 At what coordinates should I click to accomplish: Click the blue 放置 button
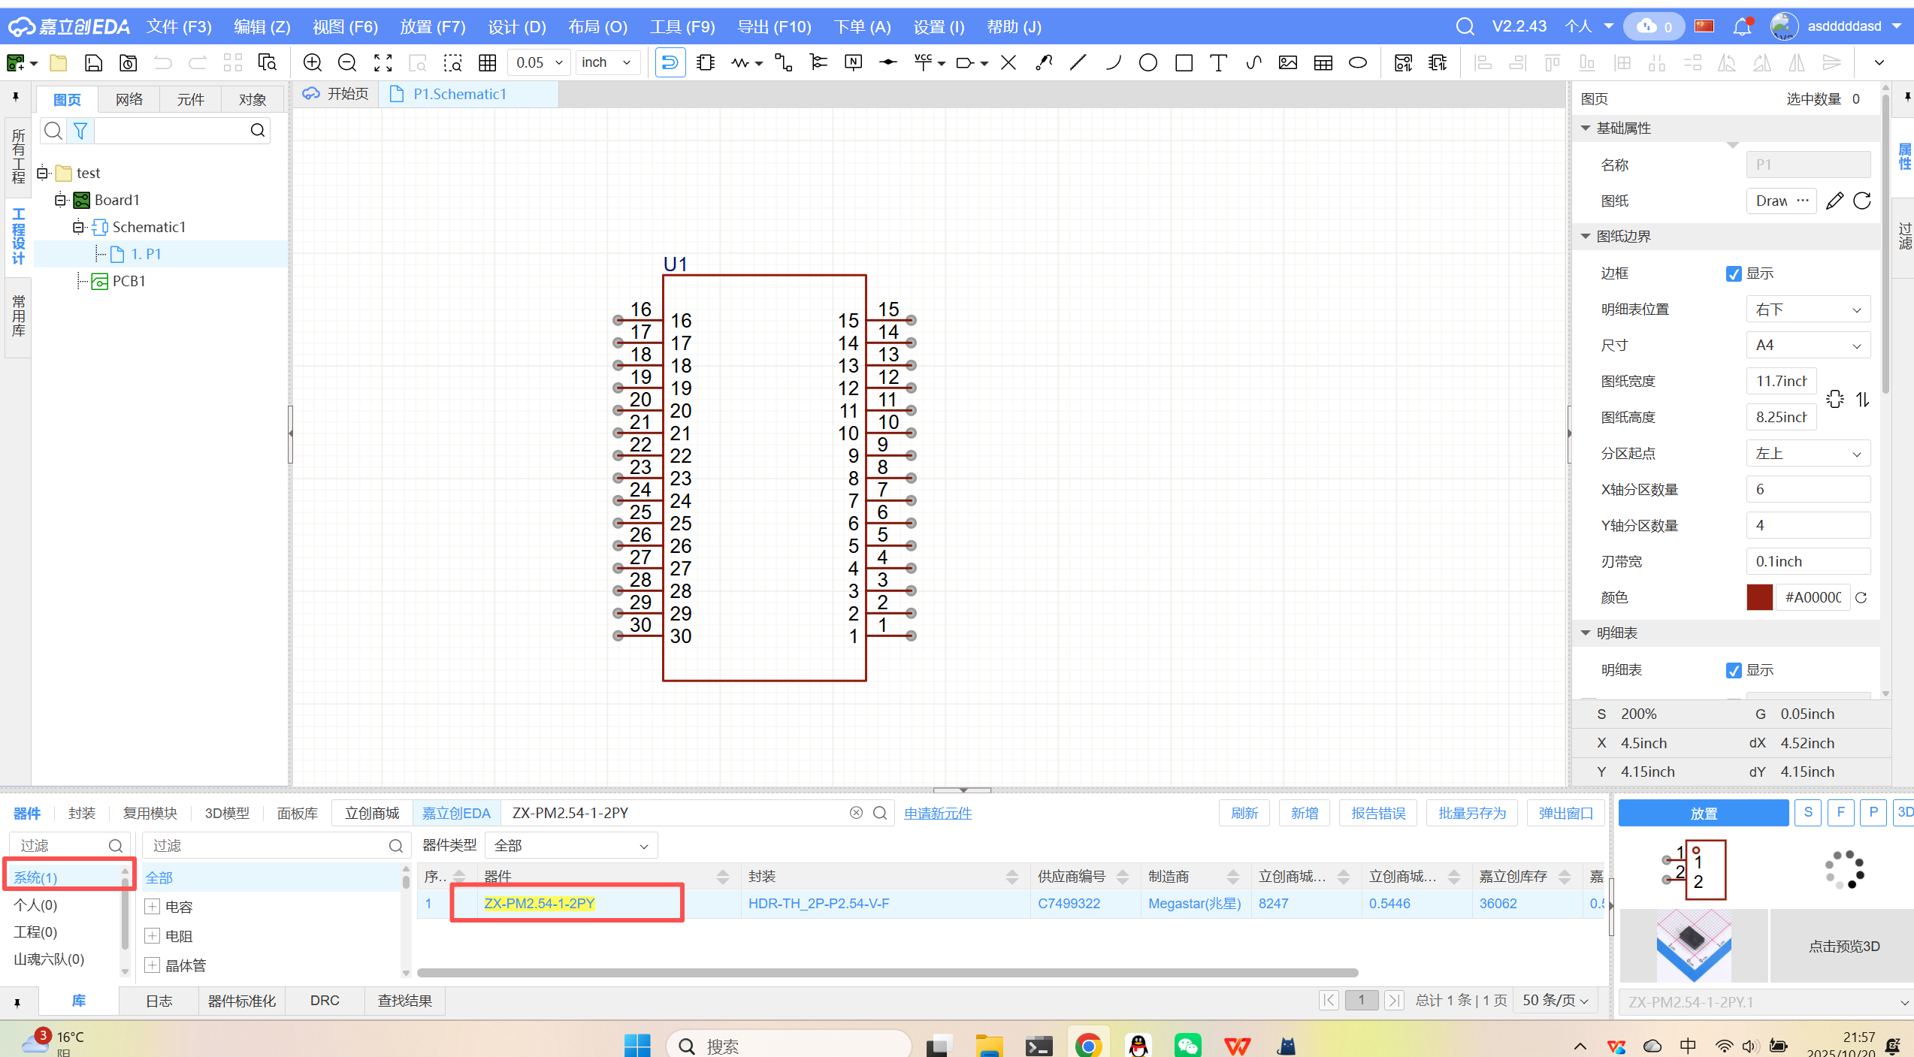1703,814
